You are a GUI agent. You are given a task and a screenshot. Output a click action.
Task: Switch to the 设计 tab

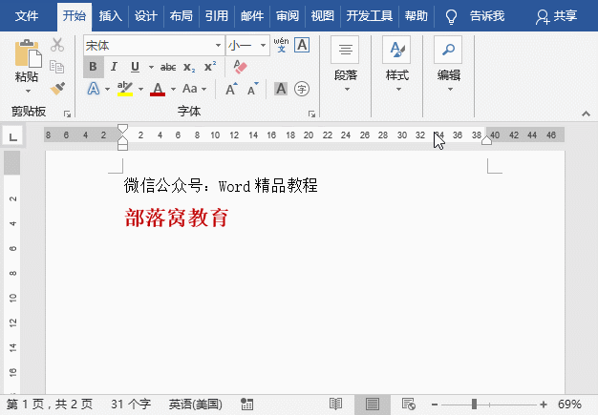coord(146,16)
